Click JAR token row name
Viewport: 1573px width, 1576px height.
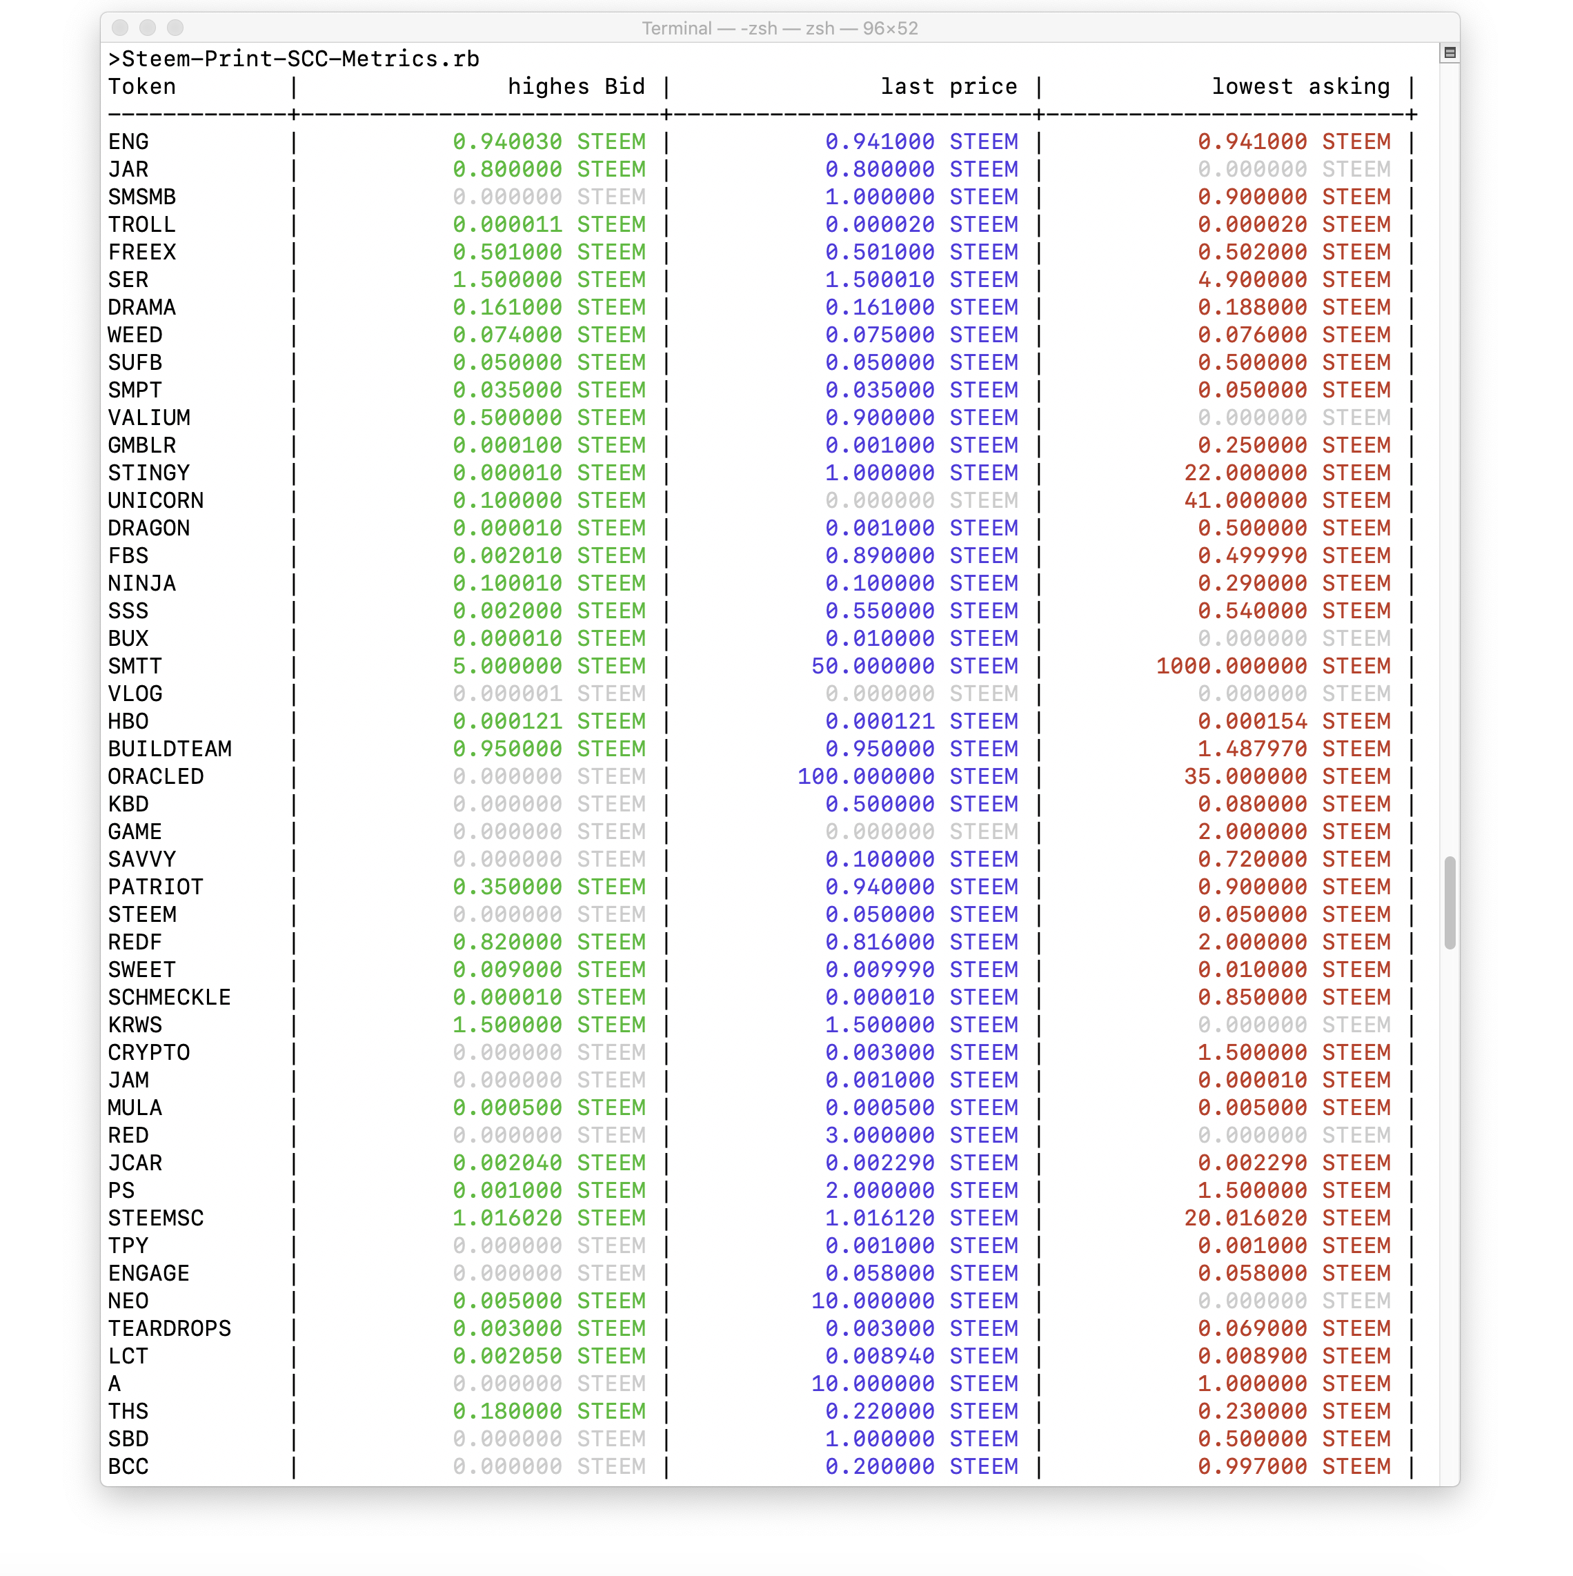(128, 170)
